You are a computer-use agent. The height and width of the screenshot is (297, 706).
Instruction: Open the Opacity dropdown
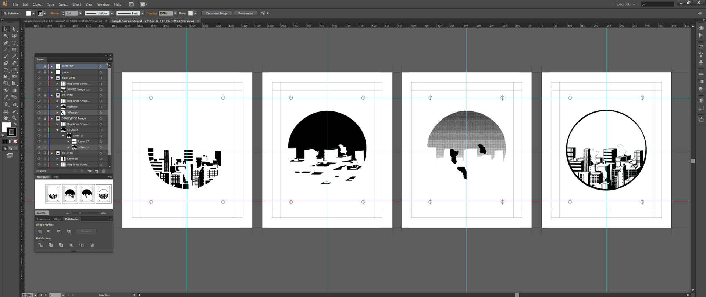175,14
